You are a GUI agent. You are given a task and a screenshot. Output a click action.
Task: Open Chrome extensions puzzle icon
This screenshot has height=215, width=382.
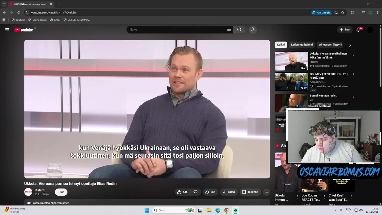pos(352,13)
